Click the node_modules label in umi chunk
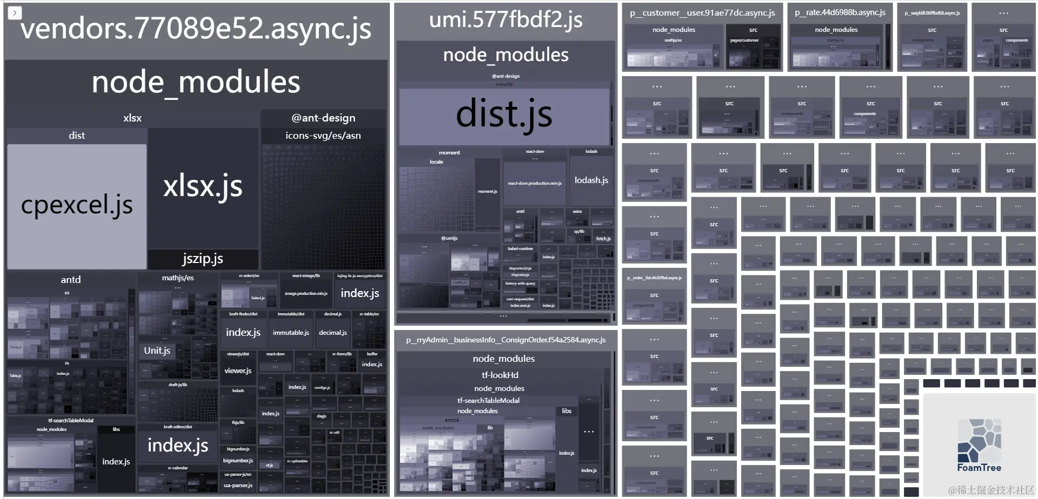 coord(505,55)
